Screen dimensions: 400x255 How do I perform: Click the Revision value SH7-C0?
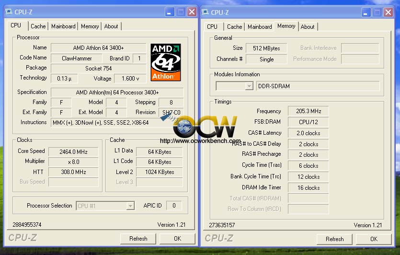171,113
